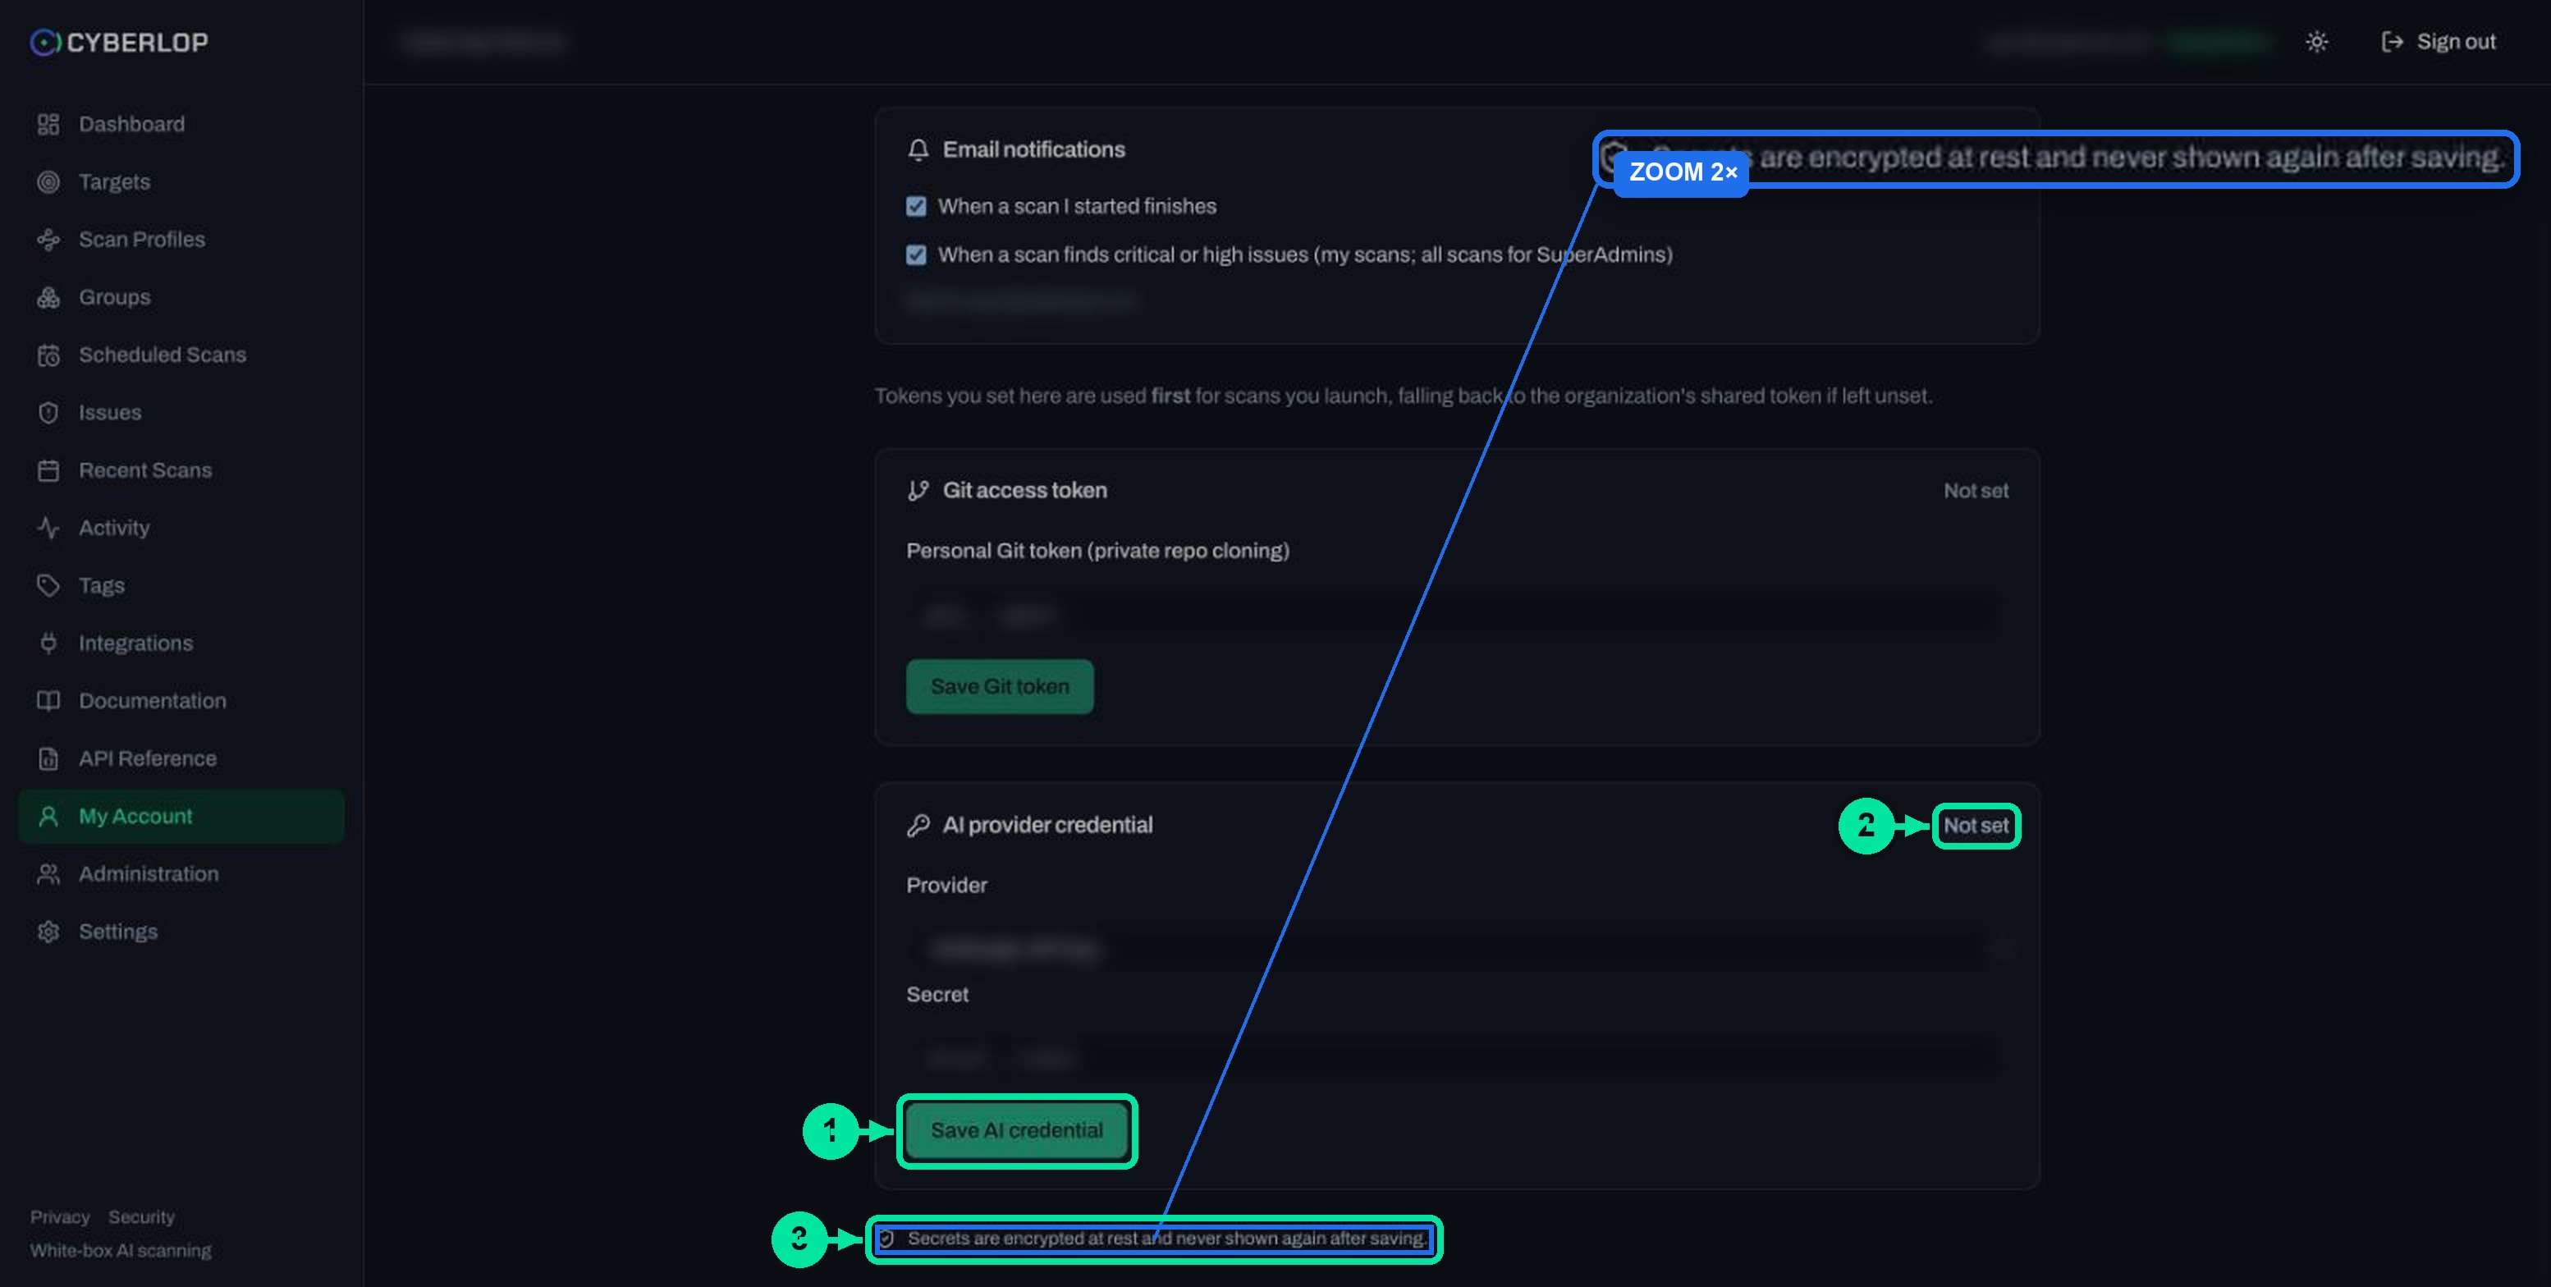Click the Targets sidebar icon
Viewport: 2551px width, 1287px height.
48,182
